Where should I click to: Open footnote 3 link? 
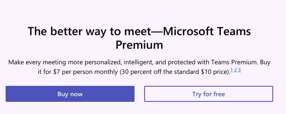click(x=239, y=70)
